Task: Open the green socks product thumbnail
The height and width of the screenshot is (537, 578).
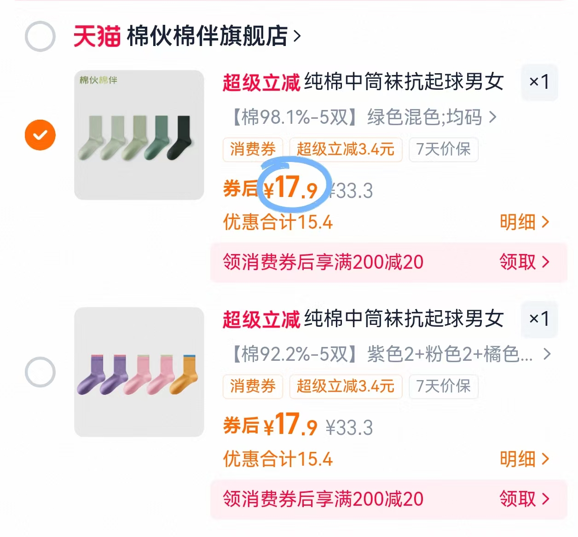Action: point(139,134)
